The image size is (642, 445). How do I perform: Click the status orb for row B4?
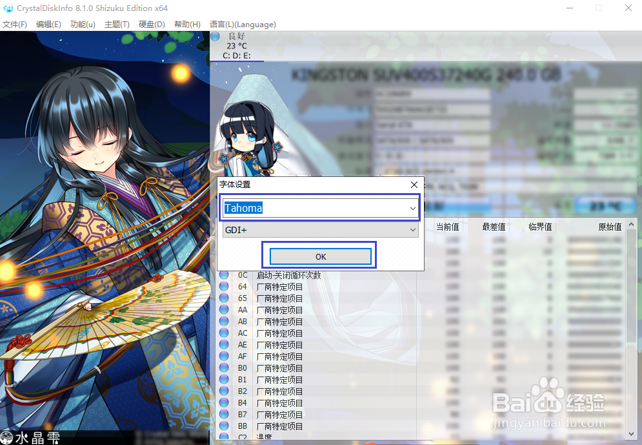pyautogui.click(x=224, y=403)
